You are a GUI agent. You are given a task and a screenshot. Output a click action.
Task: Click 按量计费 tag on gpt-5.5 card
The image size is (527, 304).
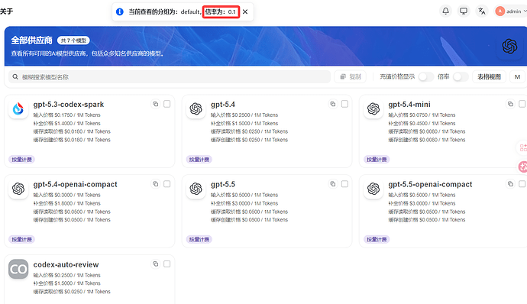tap(199, 239)
